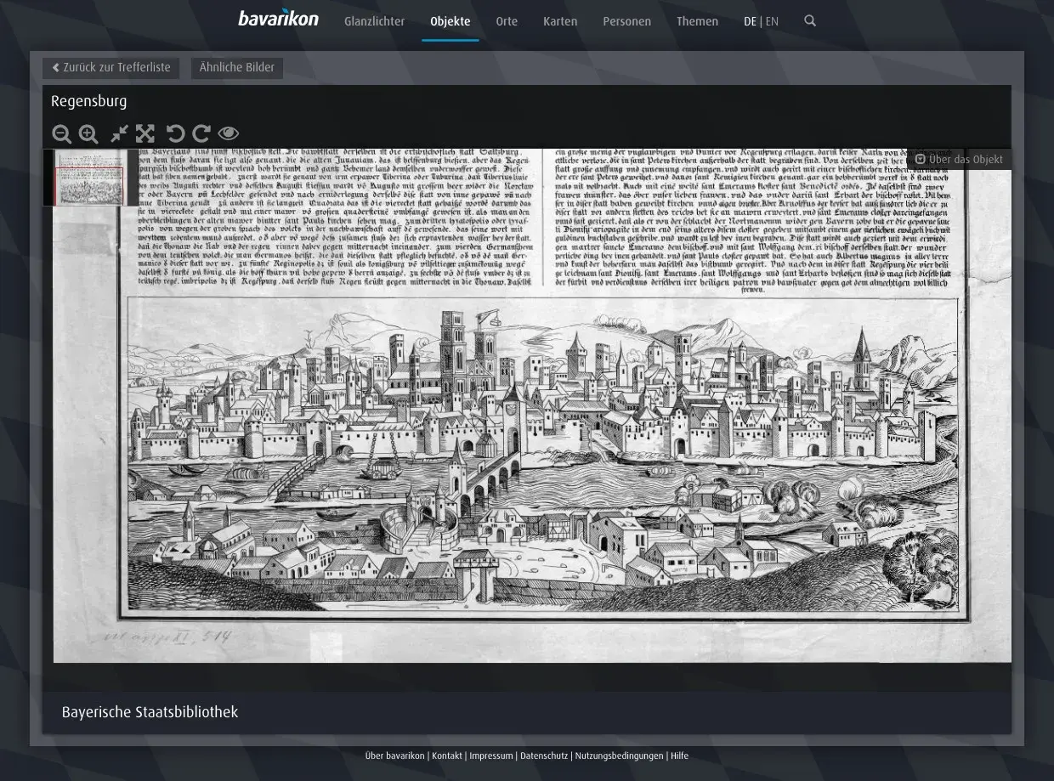The width and height of the screenshot is (1054, 781).
Task: Go to the Orte section
Action: pyautogui.click(x=507, y=22)
